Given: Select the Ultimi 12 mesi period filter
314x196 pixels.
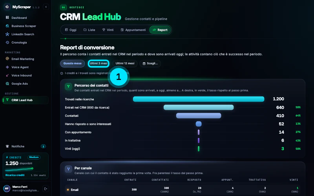Looking at the screenshot, I should click(125, 64).
